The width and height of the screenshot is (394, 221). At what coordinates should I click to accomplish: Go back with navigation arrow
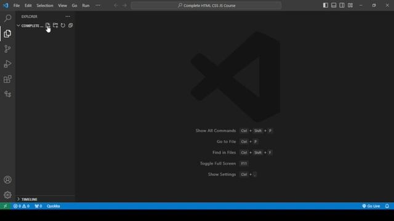(116, 6)
